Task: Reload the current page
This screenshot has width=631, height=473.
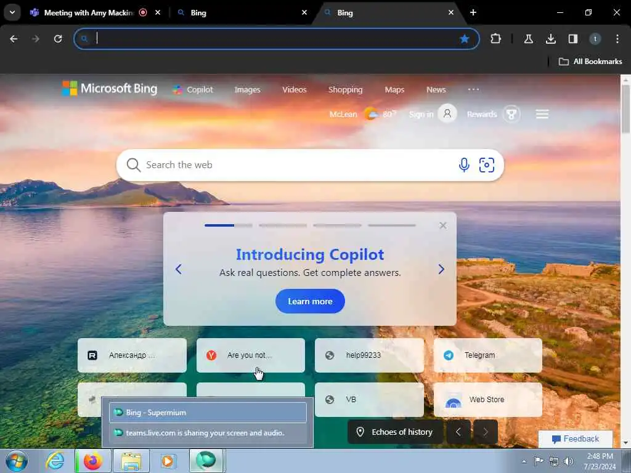Action: pyautogui.click(x=58, y=39)
